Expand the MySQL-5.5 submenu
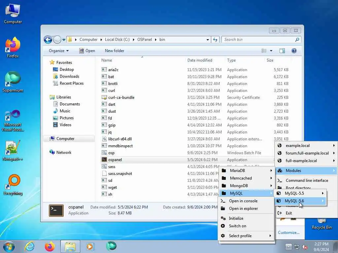Viewport: 338px width, 253px height. (x=300, y=193)
